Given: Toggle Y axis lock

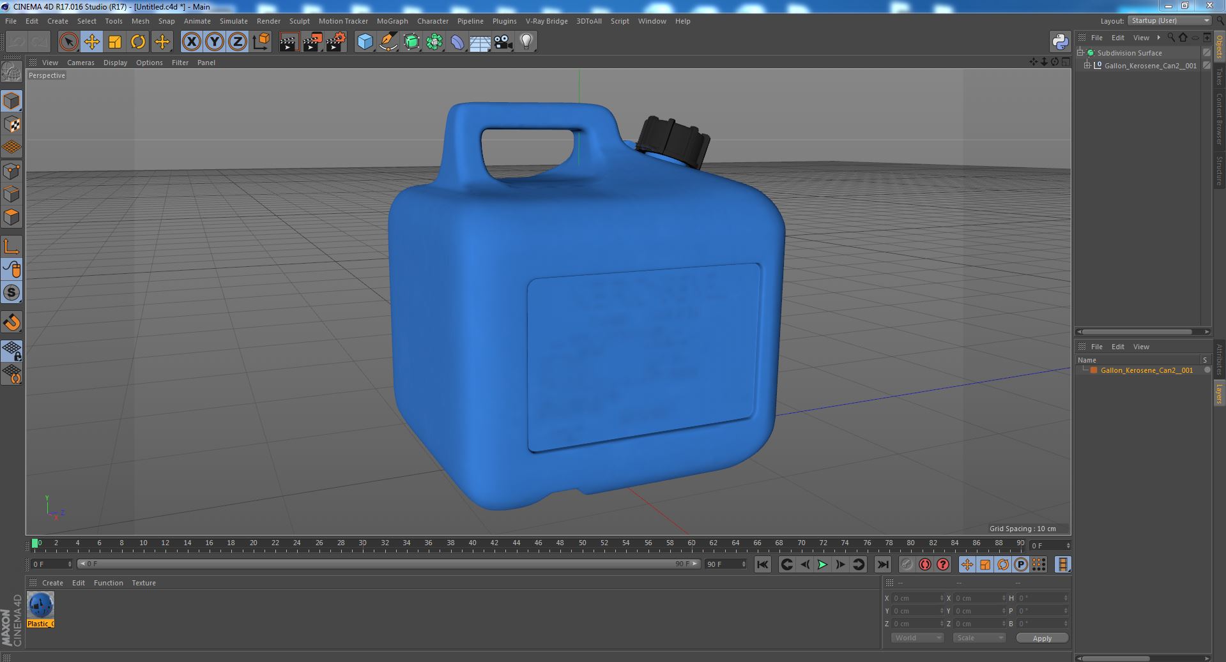Looking at the screenshot, I should coord(215,42).
